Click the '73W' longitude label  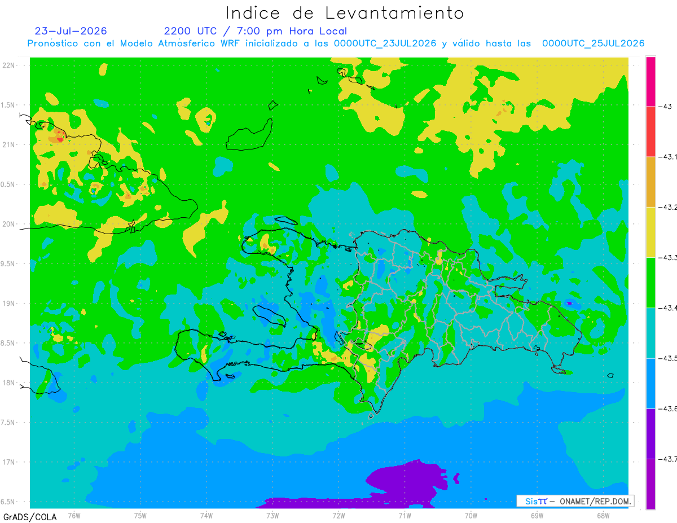[x=272, y=515]
